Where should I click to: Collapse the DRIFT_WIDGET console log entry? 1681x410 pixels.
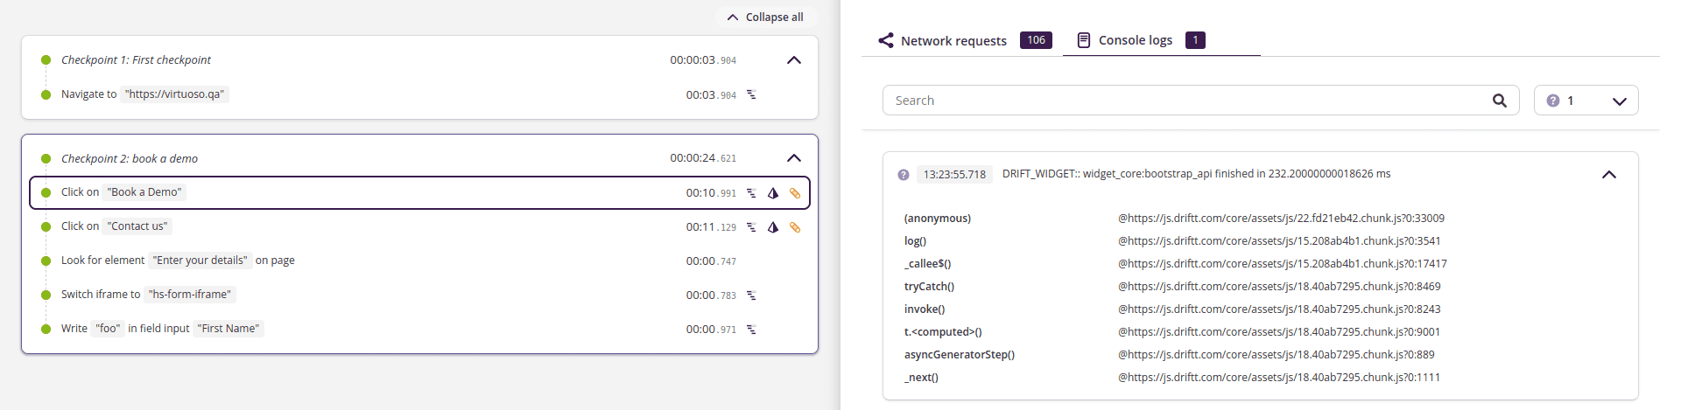1609,175
